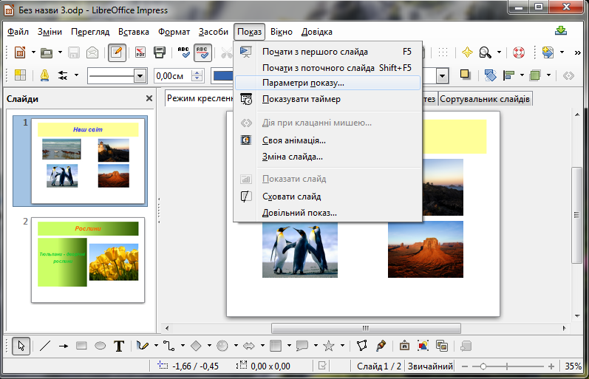Click the zoom in plus button
The width and height of the screenshot is (589, 379).
551,366
